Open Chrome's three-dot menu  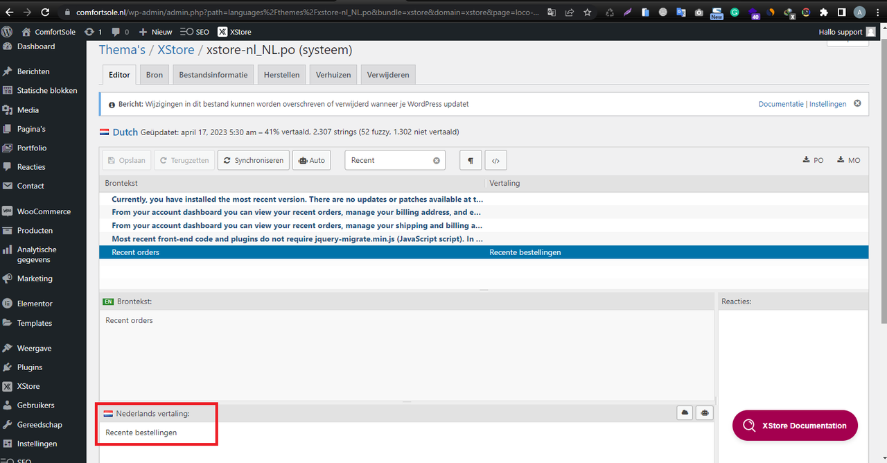tap(877, 12)
